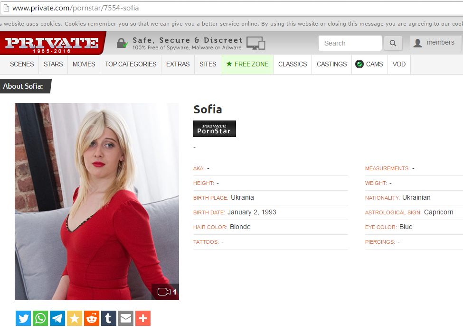Image resolution: width=463 pixels, height=332 pixels.
Task: Share Sofia's profile on Twitter
Action: pos(23,318)
